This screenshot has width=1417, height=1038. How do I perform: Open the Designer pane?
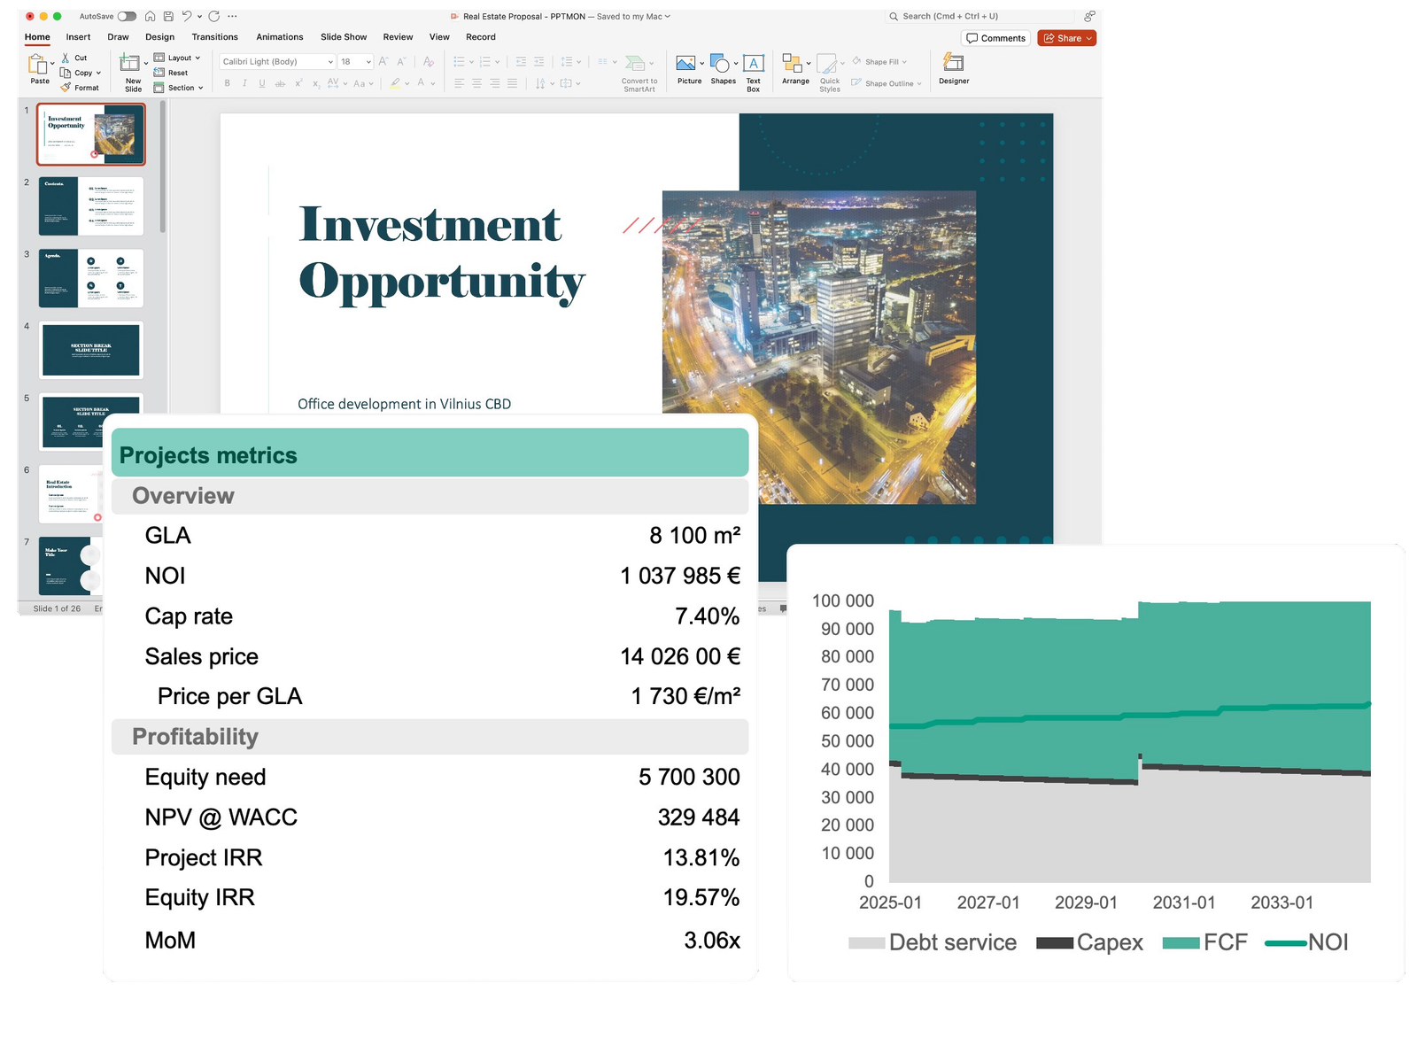pos(953,64)
